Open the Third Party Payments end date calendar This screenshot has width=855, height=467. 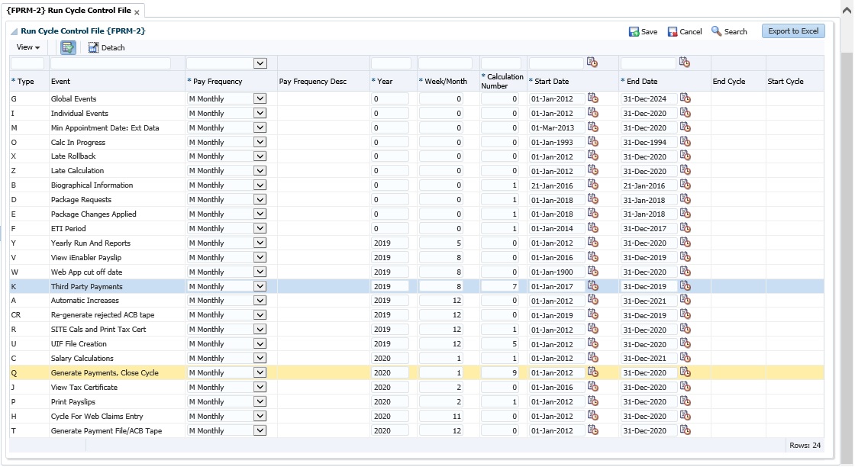pos(685,286)
